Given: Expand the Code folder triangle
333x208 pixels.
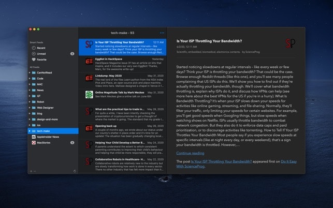Looking at the screenshot, I should tap(30, 79).
